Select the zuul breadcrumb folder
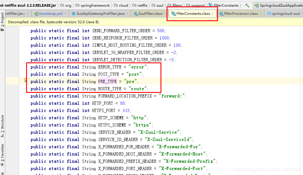This screenshot has height=175, width=303. point(158,6)
